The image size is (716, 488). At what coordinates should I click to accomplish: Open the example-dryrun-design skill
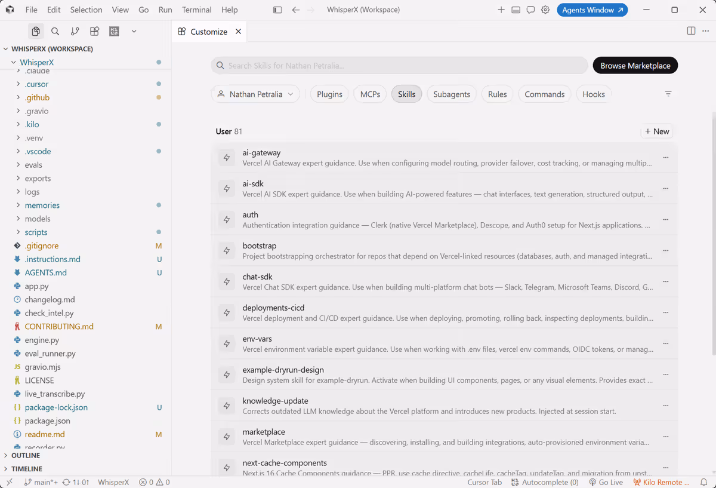[445, 375]
